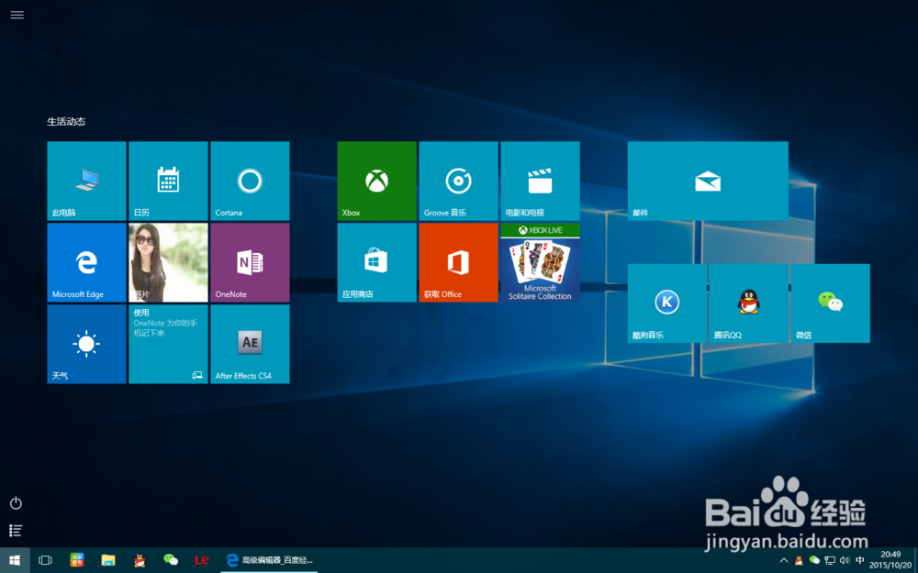
Task: Click the QQ penguin tray icon
Action: [800, 560]
